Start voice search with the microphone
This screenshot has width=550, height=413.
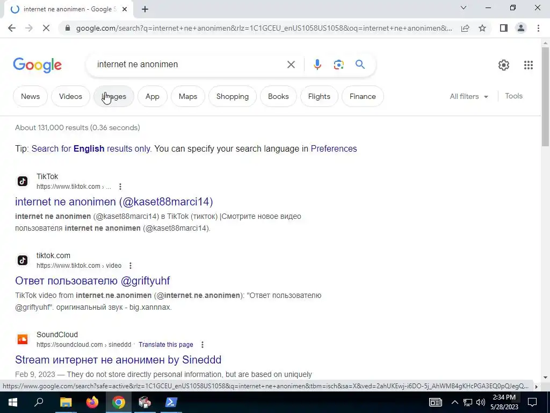[x=317, y=65]
